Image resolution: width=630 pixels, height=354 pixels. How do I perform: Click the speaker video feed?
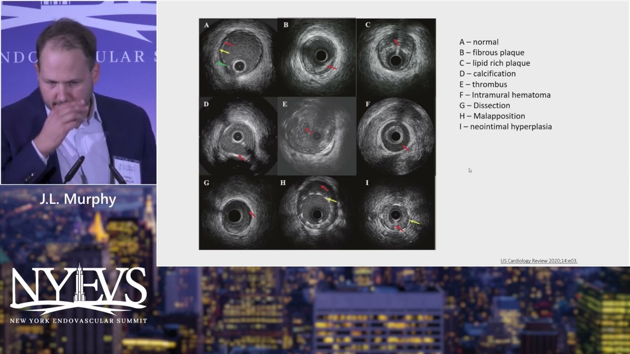(78, 92)
